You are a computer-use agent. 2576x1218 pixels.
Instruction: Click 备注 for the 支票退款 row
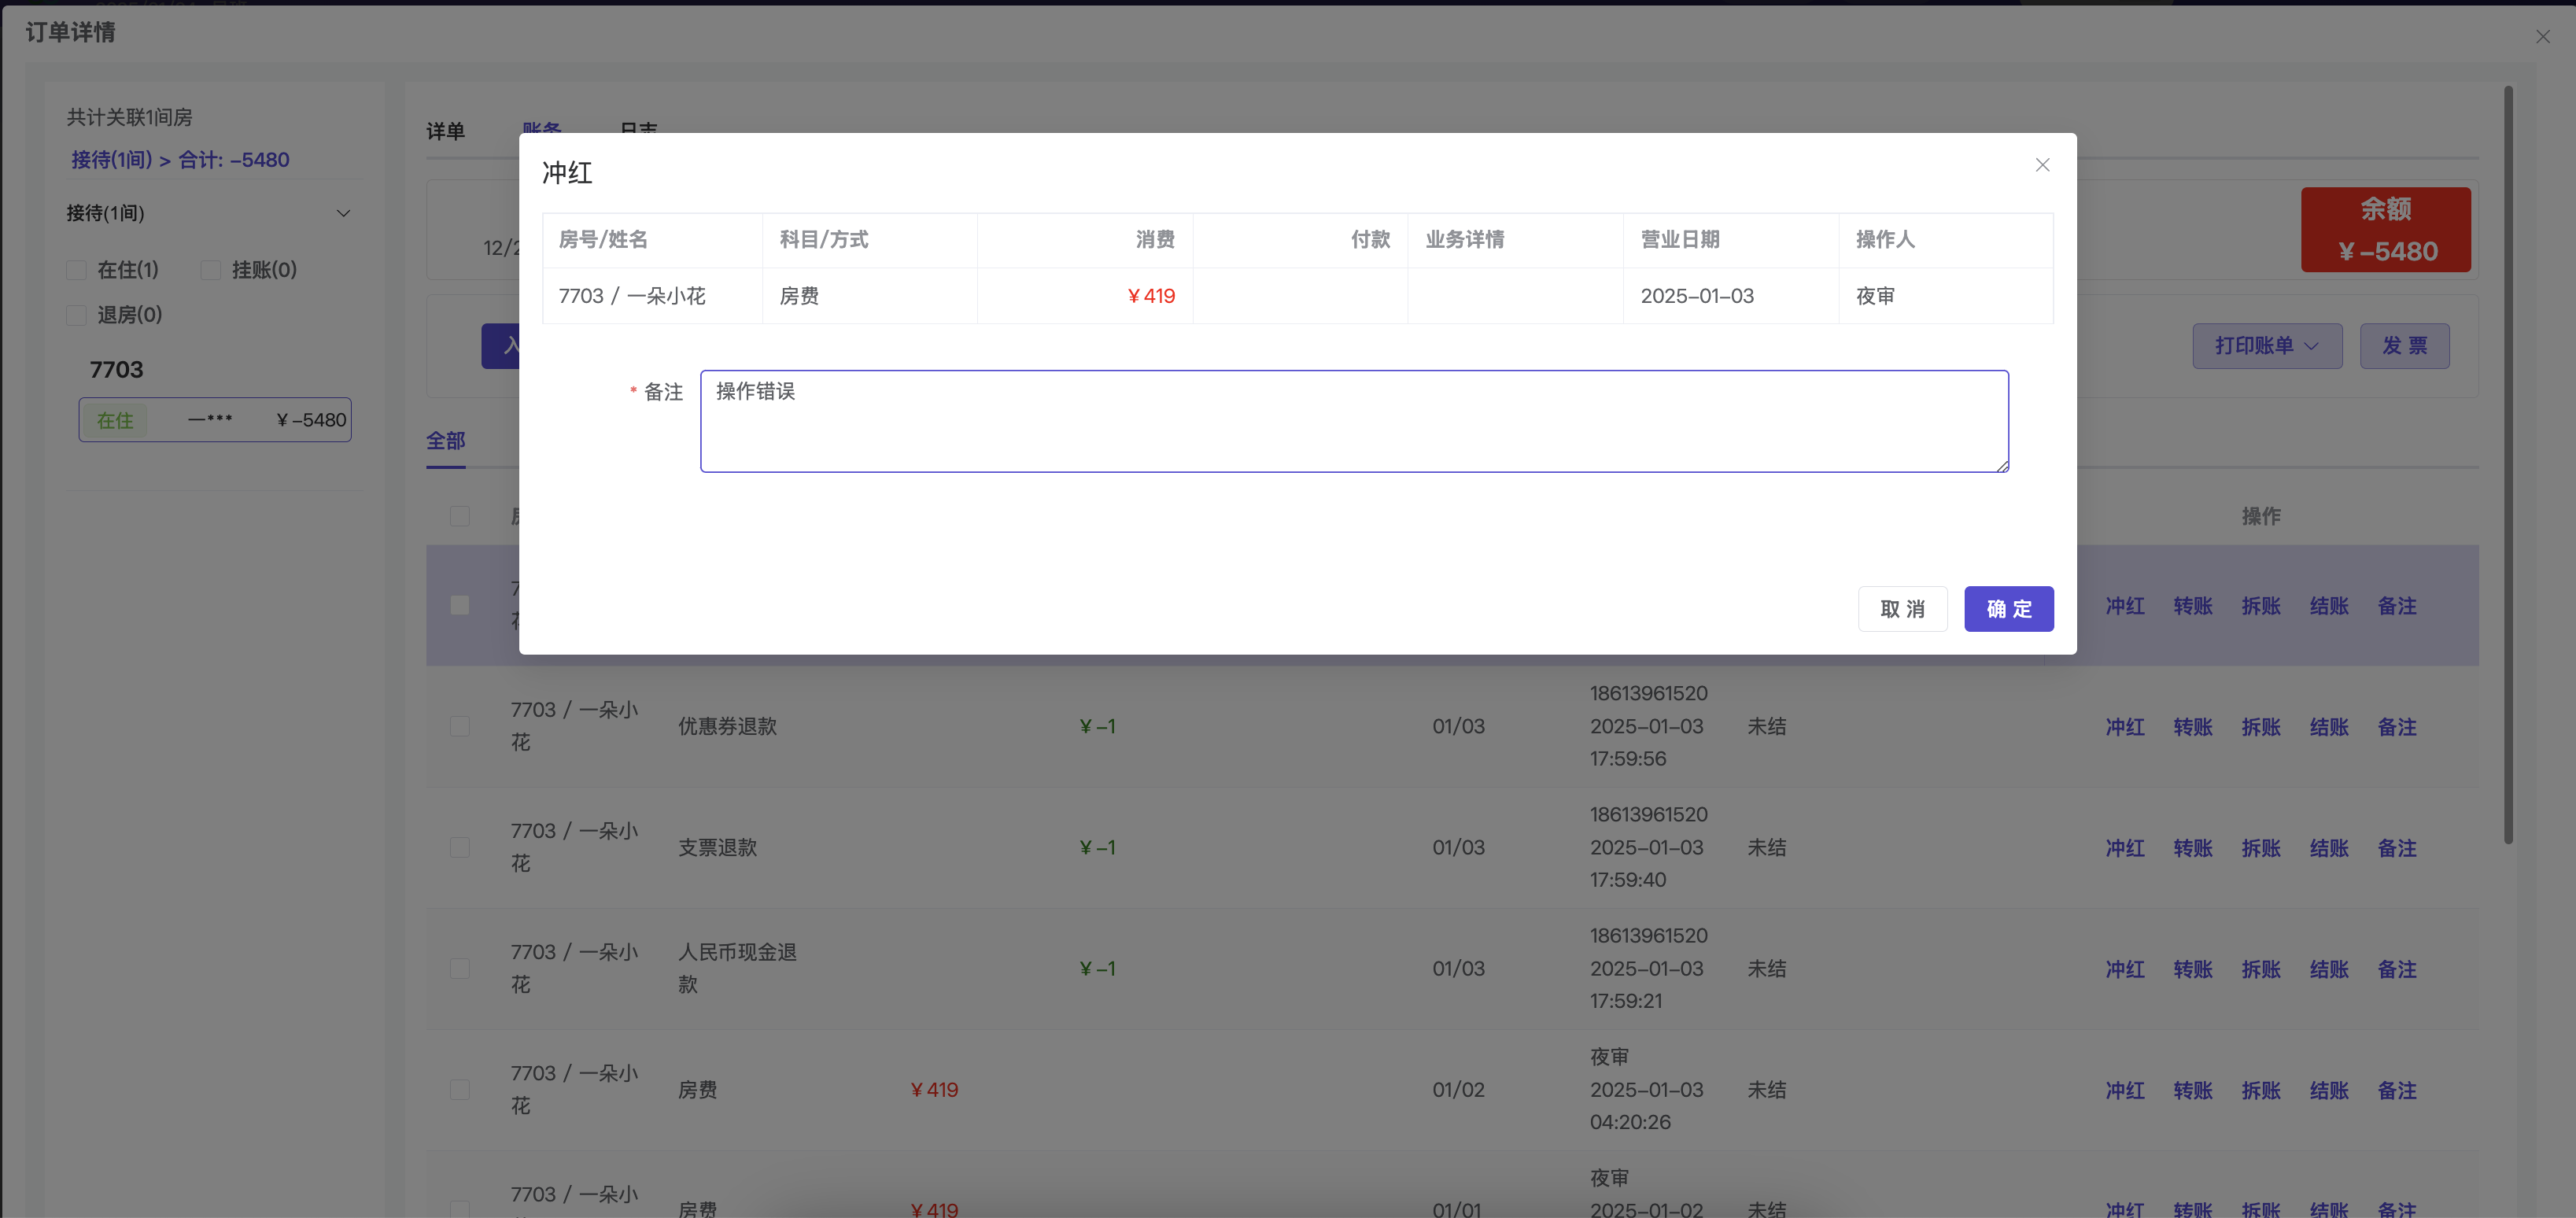point(2397,848)
